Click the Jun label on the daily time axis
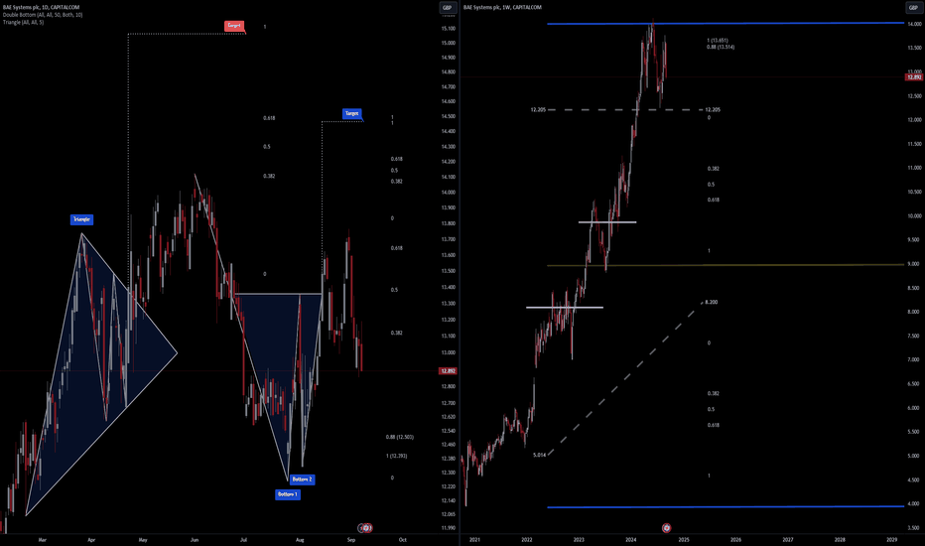 pos(195,539)
